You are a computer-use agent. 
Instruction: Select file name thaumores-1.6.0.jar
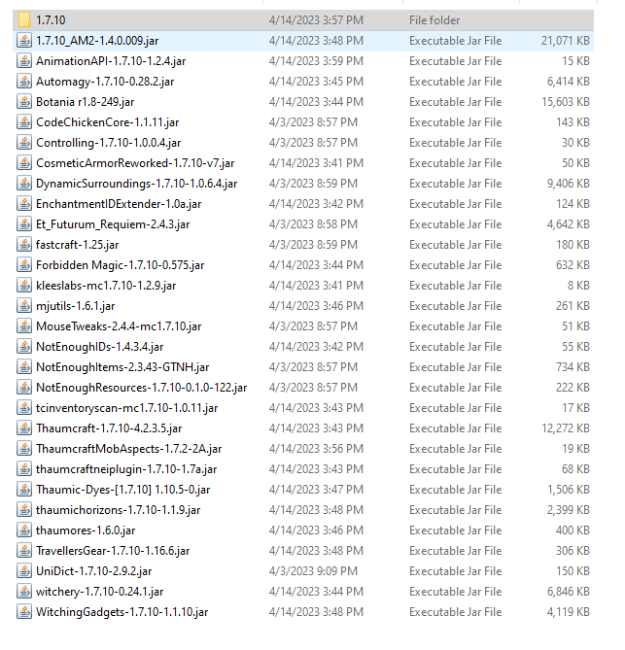point(86,530)
